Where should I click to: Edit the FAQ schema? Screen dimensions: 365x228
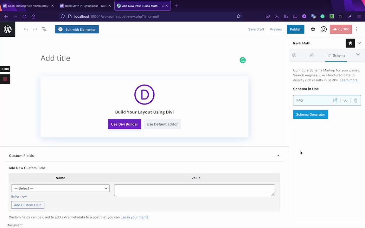pyautogui.click(x=335, y=100)
